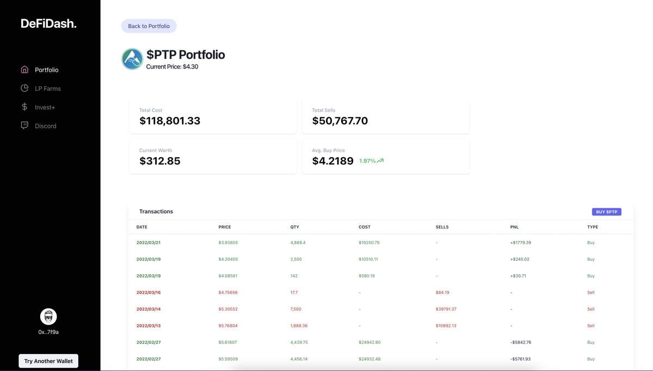Click the Discord chat icon in sidebar
The height and width of the screenshot is (371, 653).
24,126
